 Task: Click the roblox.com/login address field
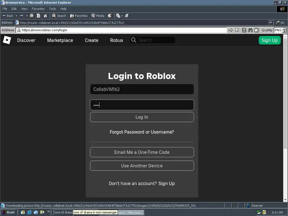pos(121,30)
